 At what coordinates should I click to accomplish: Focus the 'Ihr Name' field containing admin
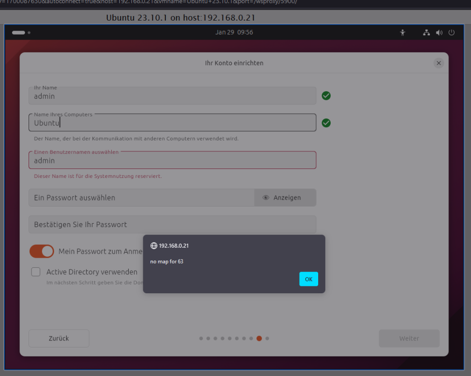pyautogui.click(x=172, y=96)
